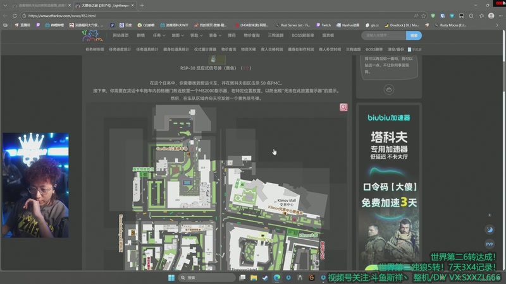Viewport: 506px width, 284px height.
Task: Close the Lightkeeper tab
Action: (132, 6)
